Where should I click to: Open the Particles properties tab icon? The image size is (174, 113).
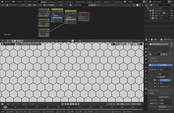tap(146, 74)
